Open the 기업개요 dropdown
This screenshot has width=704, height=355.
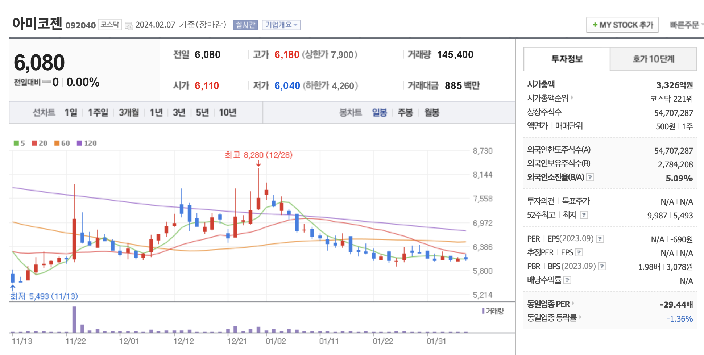coord(281,25)
